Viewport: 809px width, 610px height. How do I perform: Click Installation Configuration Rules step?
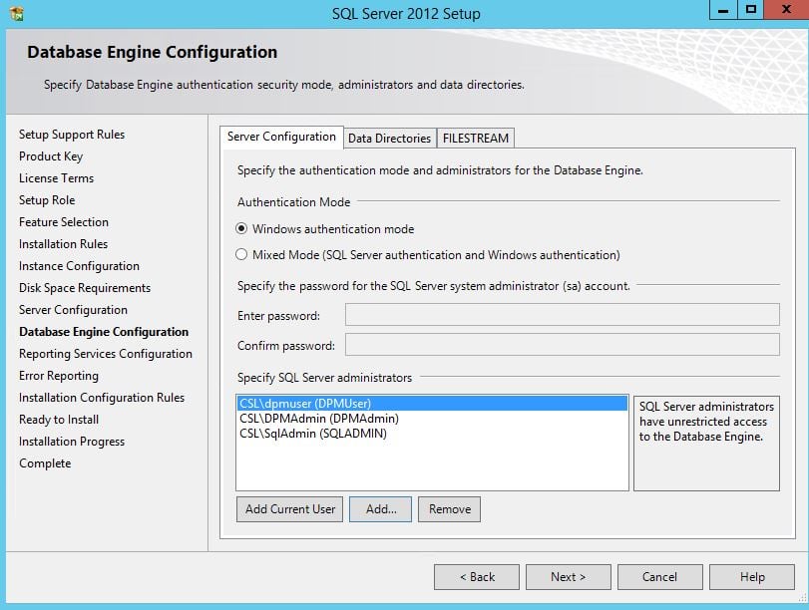(x=102, y=398)
